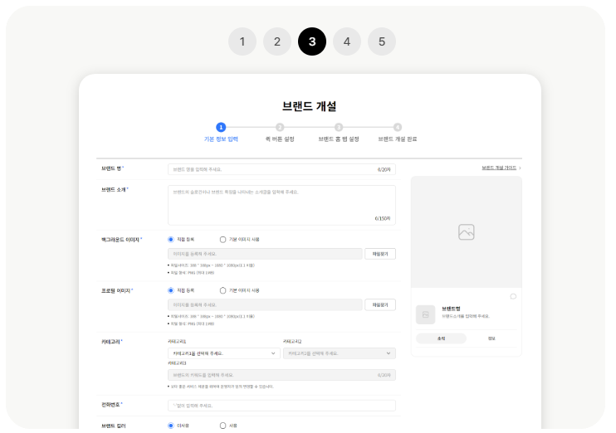Click 파일찾기 button for 백그라운드 이미지
Viewport: 616px width, 433px height.
point(380,254)
